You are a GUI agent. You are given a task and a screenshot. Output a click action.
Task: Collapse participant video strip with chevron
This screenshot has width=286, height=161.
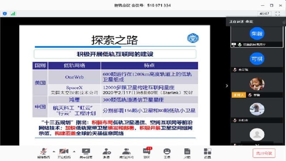[227, 86]
